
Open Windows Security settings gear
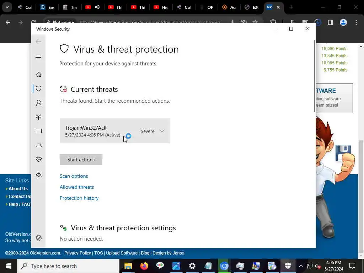[38, 238]
